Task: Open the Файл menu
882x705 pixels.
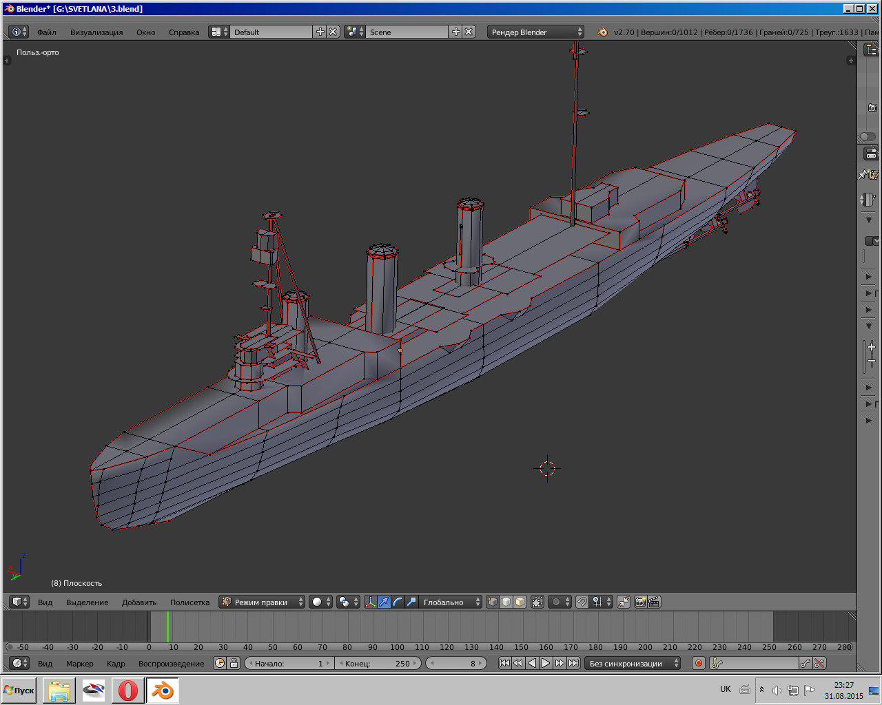Action: (x=47, y=32)
